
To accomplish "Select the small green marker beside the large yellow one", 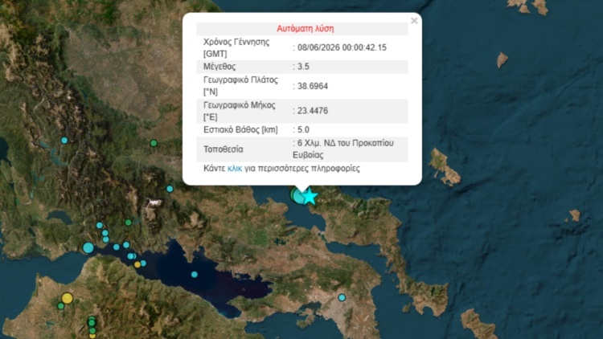I will coord(61,306).
